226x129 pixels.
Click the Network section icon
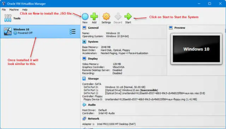[x=84, y=119]
